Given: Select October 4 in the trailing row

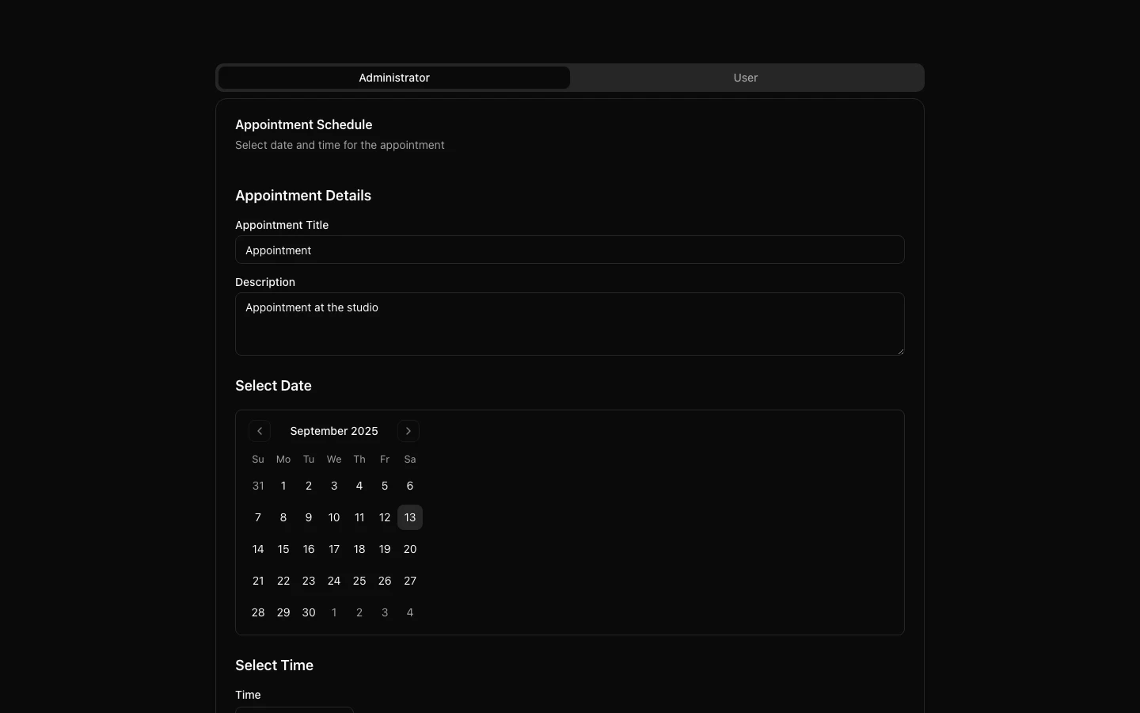Looking at the screenshot, I should click(410, 612).
